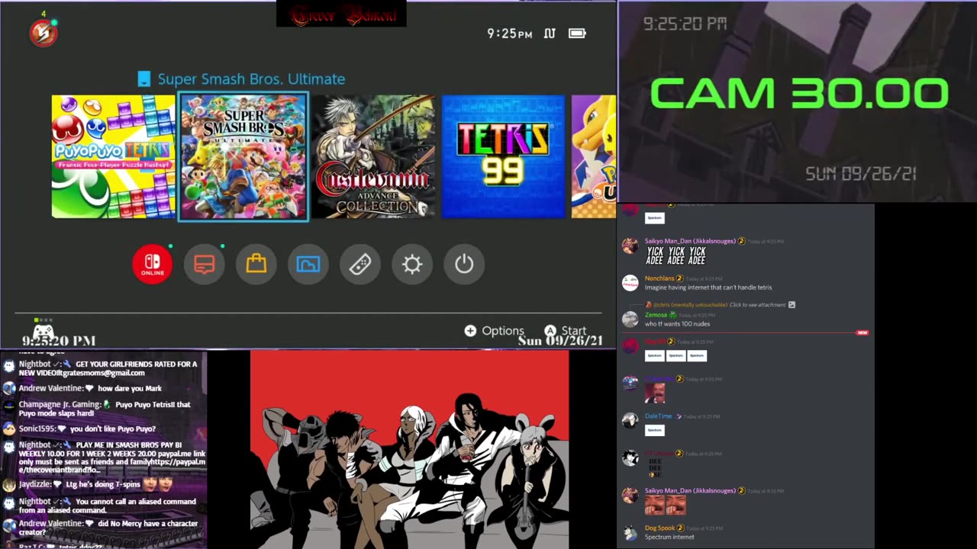977x549 pixels.
Task: Click Jaydizzle's avatar in stream chat
Action: click(x=8, y=484)
